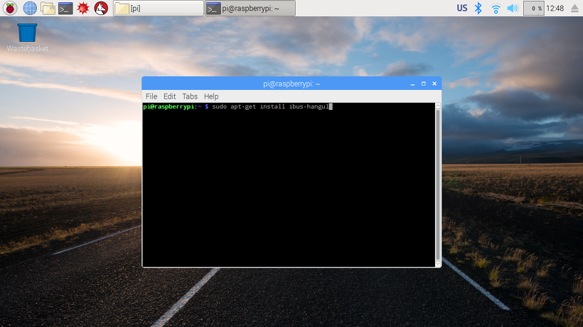Launch the web browser globe icon

30,8
